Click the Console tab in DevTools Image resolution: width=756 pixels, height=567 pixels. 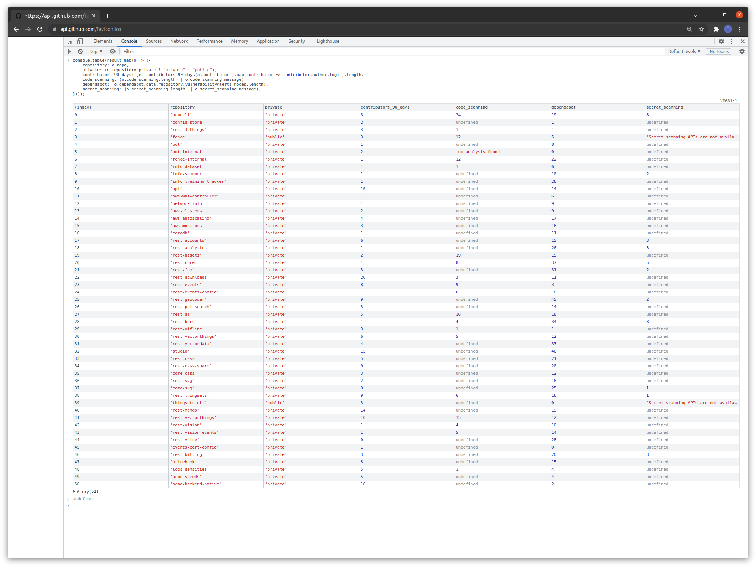click(130, 41)
